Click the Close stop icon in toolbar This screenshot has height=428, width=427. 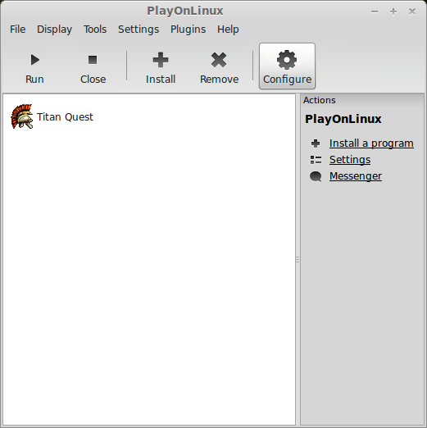tap(93, 60)
